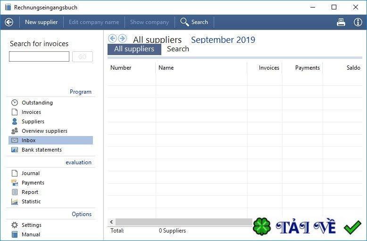Open Report in the sidebar
The height and width of the screenshot is (241, 367).
pyautogui.click(x=30, y=192)
